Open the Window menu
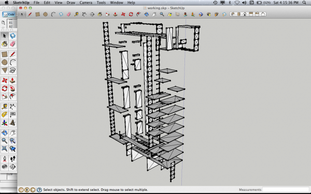This screenshot has height=194, width=311. pos(117,3)
